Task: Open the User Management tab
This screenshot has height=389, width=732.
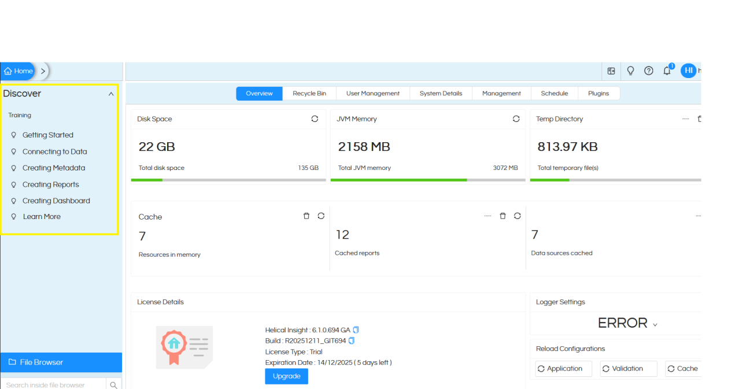Action: (x=372, y=93)
